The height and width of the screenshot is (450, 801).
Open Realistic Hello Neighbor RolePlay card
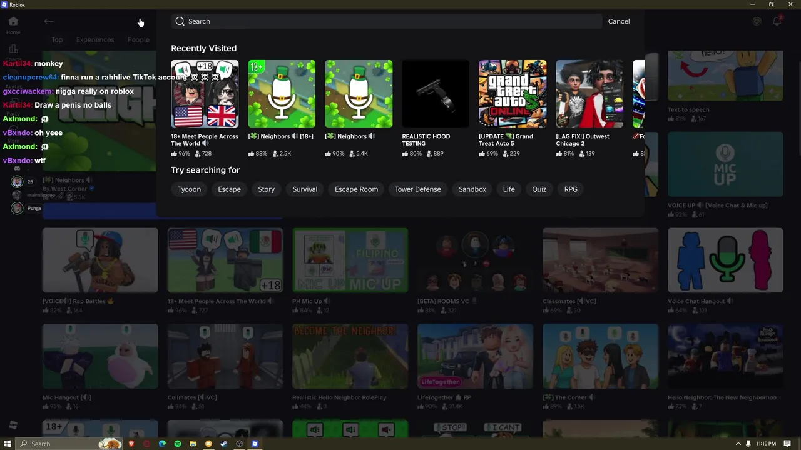[350, 356]
